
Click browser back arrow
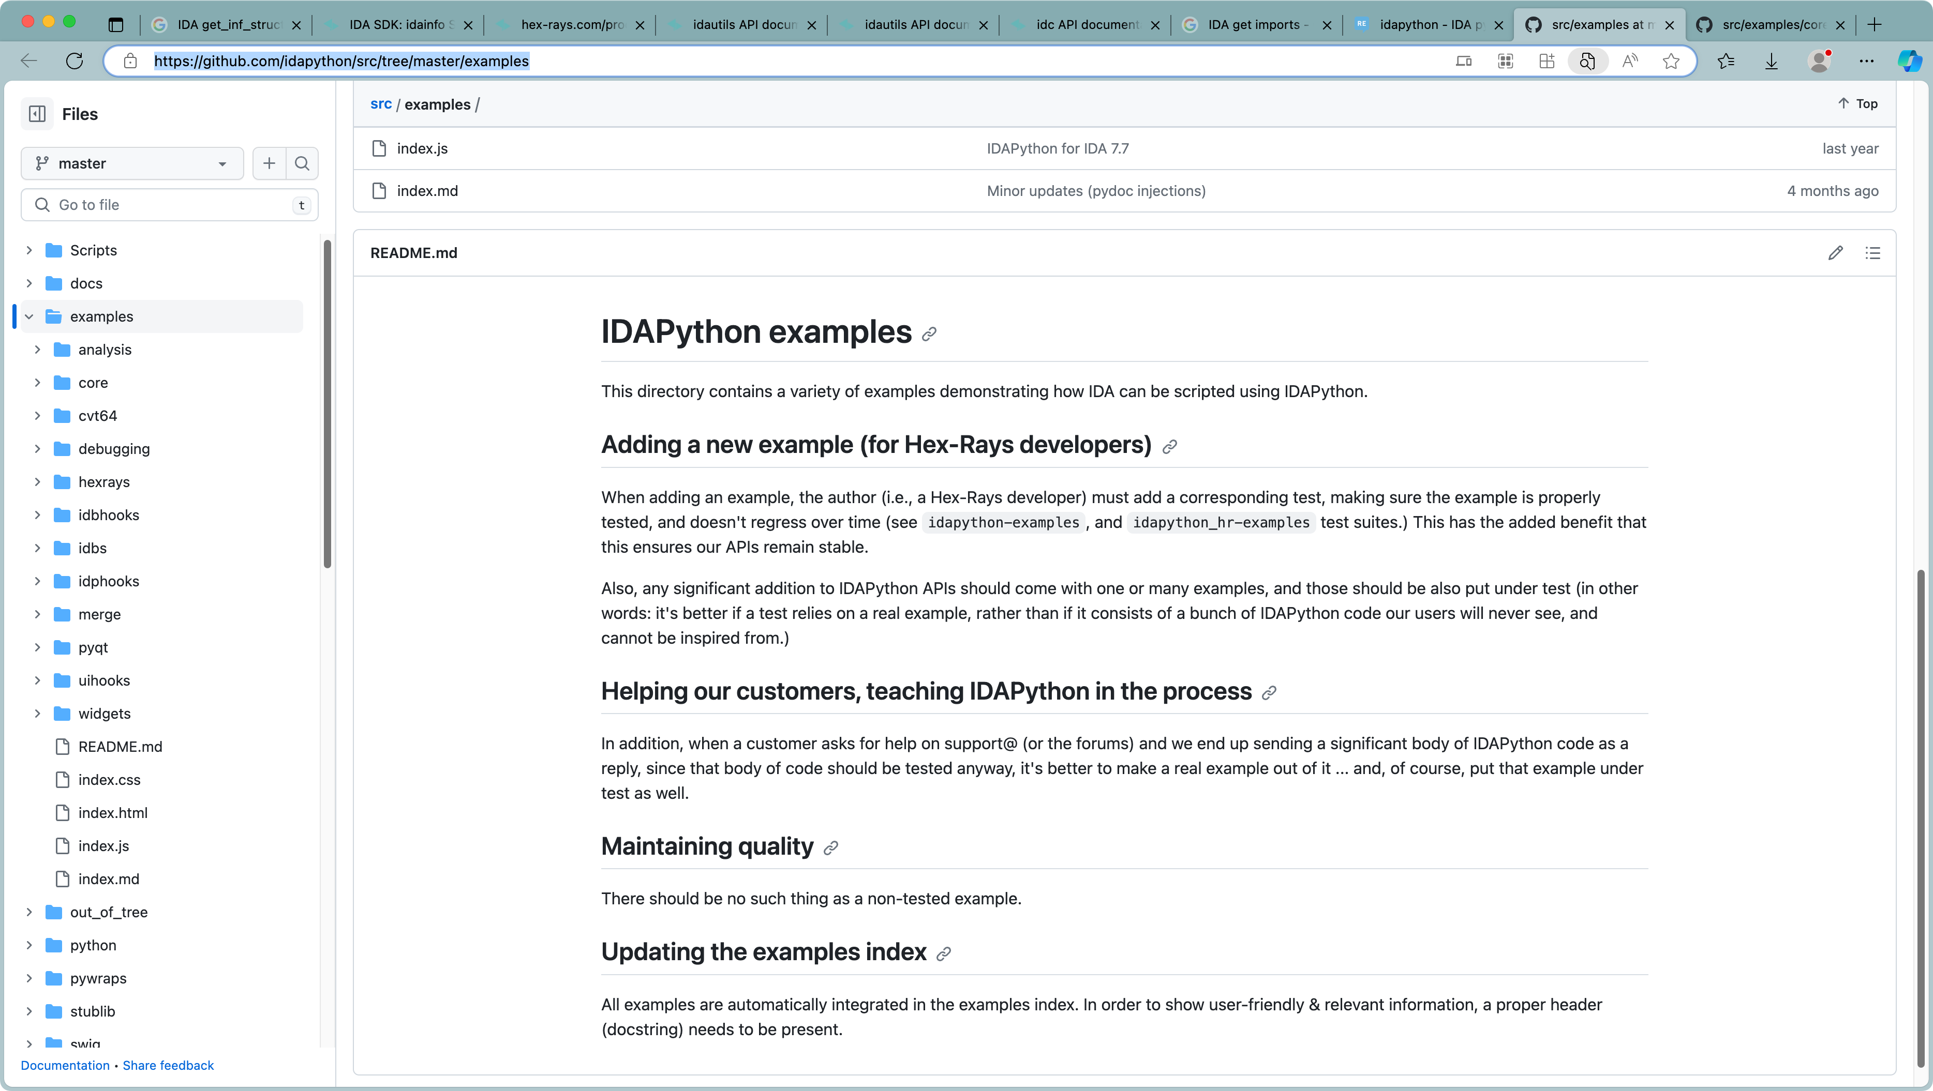pyautogui.click(x=29, y=60)
